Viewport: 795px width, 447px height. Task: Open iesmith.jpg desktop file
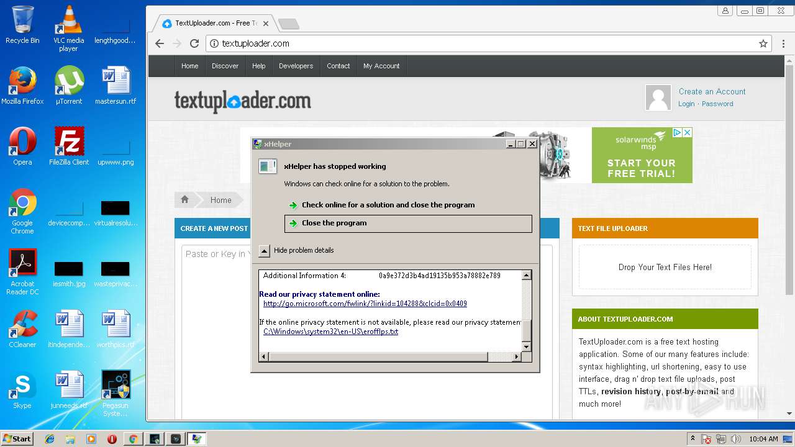point(68,274)
